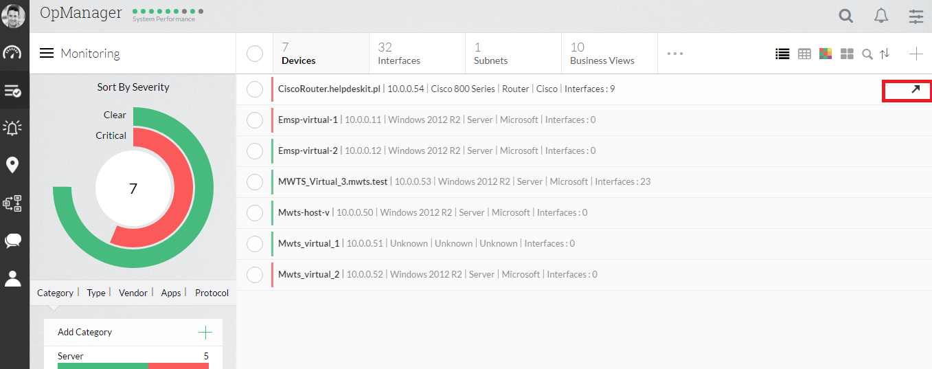932x369 pixels.
Task: Click the global search magnifier icon
Action: click(x=846, y=16)
